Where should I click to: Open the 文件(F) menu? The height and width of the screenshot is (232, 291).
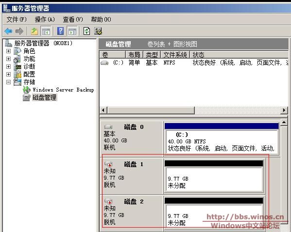point(17,19)
